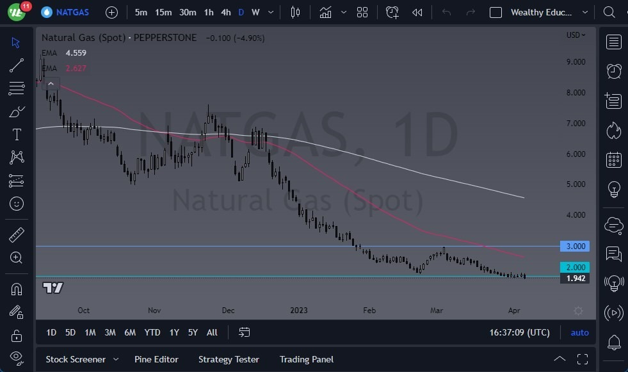Select the trend line drawing tool
This screenshot has width=628, height=372.
coord(17,65)
